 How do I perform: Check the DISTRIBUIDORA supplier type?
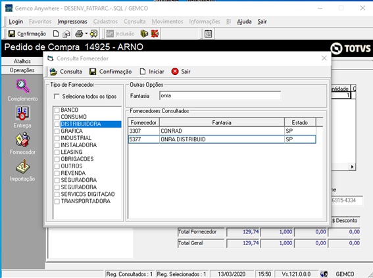[57, 124]
